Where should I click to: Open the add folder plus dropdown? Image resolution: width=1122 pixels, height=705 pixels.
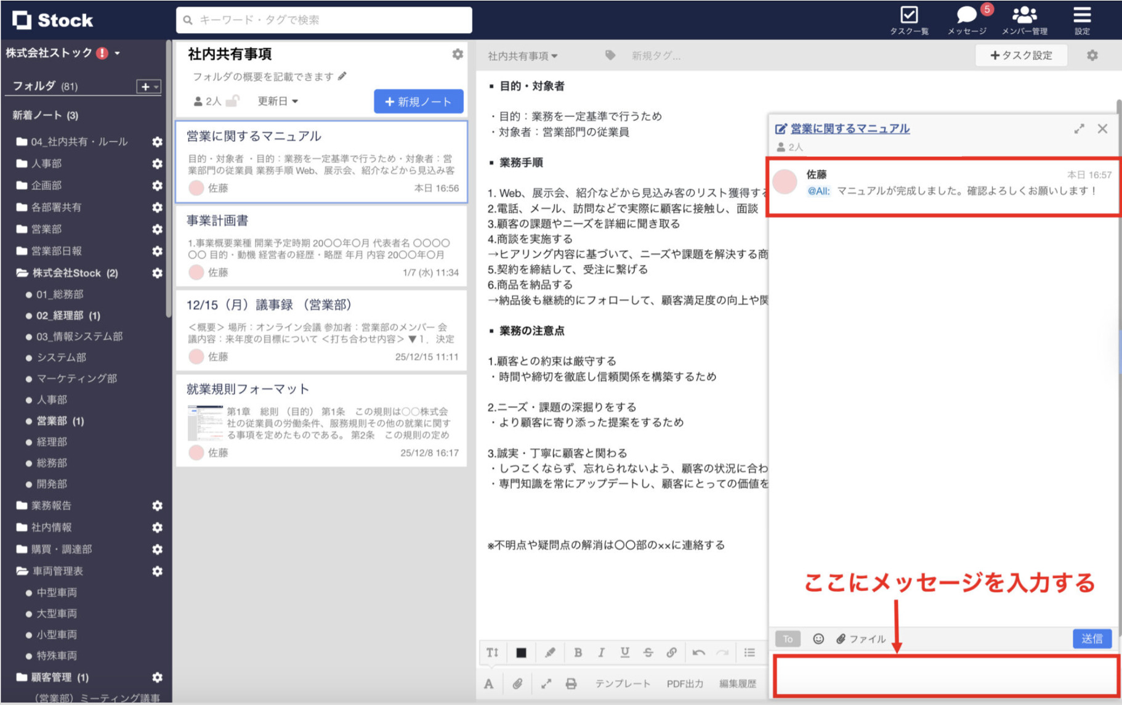tap(148, 86)
